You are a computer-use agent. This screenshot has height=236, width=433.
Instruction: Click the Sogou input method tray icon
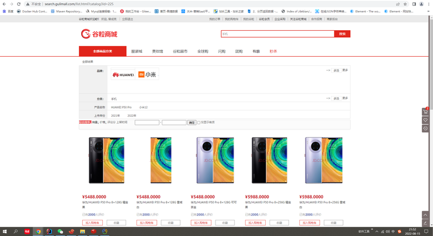click(x=399, y=232)
